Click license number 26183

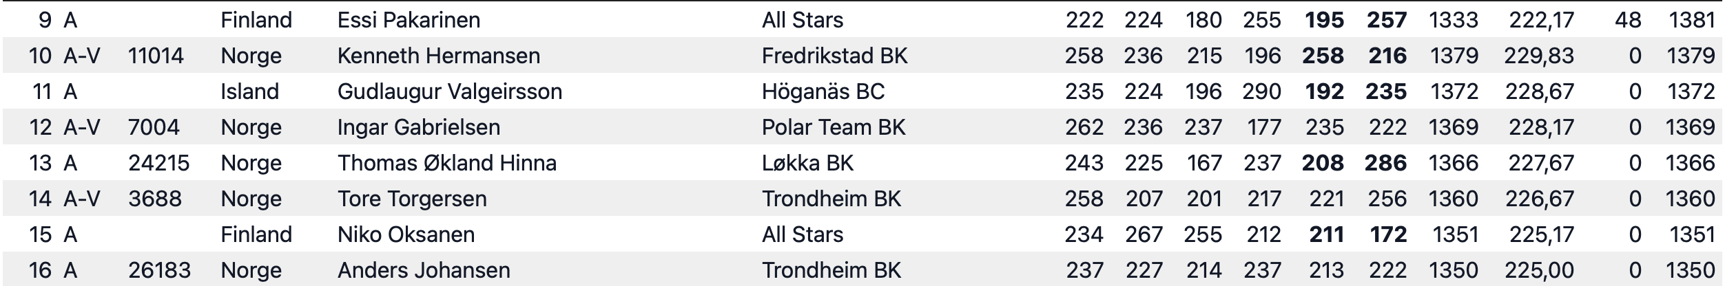158,270
